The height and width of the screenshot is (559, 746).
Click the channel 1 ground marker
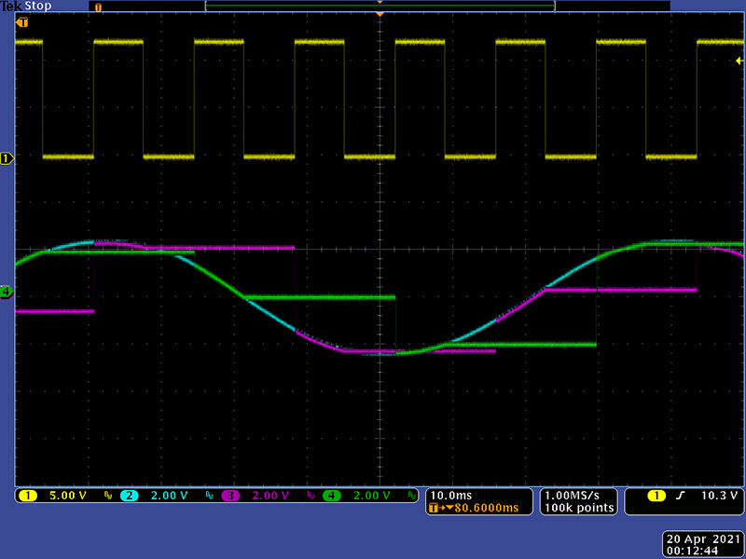point(7,158)
